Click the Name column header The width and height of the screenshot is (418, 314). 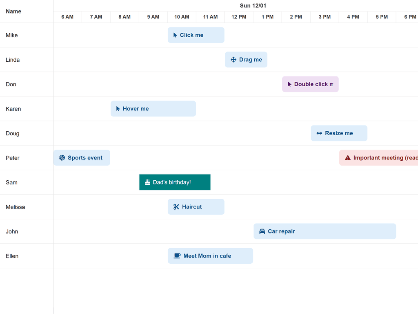(13, 11)
